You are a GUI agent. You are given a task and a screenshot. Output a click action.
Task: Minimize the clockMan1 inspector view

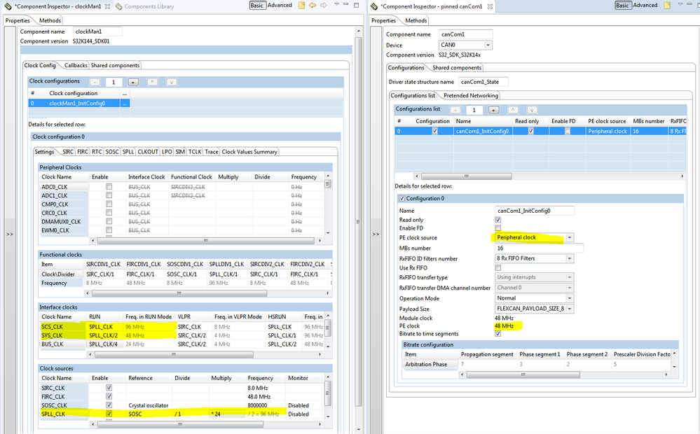[346, 4]
